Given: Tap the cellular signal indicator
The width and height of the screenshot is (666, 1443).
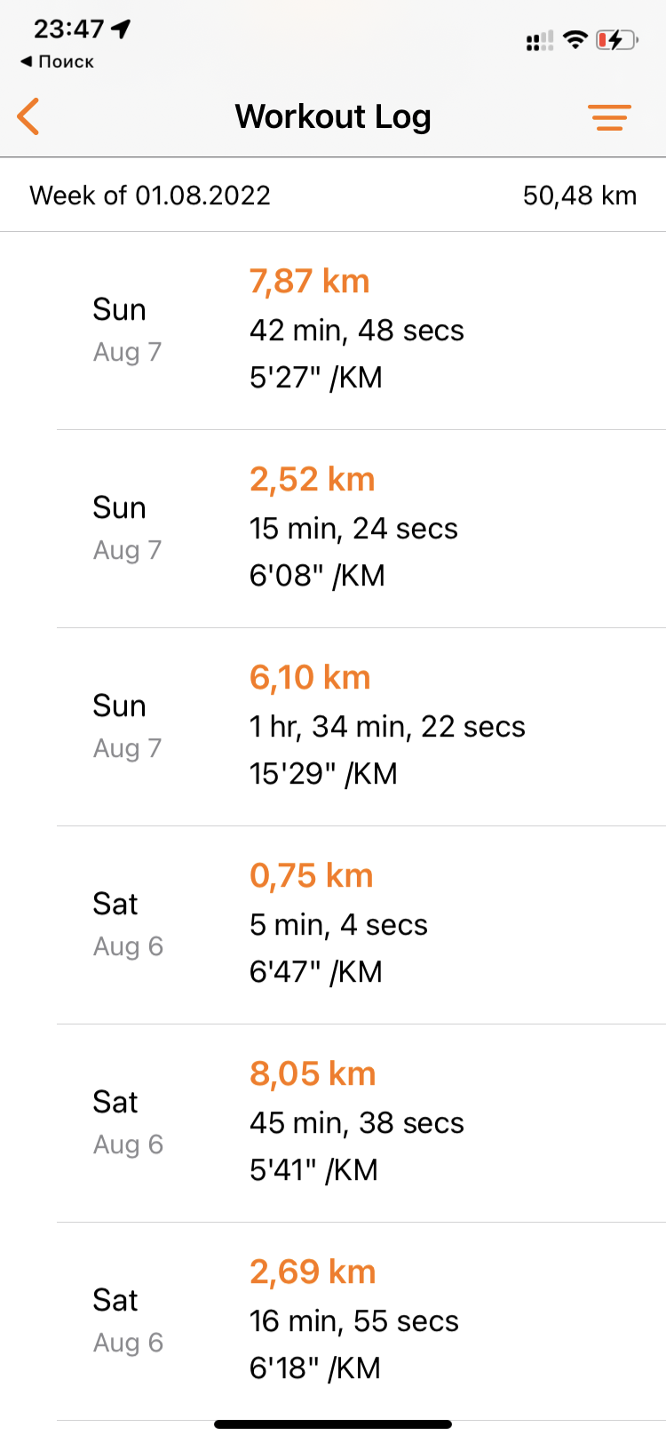Looking at the screenshot, I should pyautogui.click(x=539, y=41).
